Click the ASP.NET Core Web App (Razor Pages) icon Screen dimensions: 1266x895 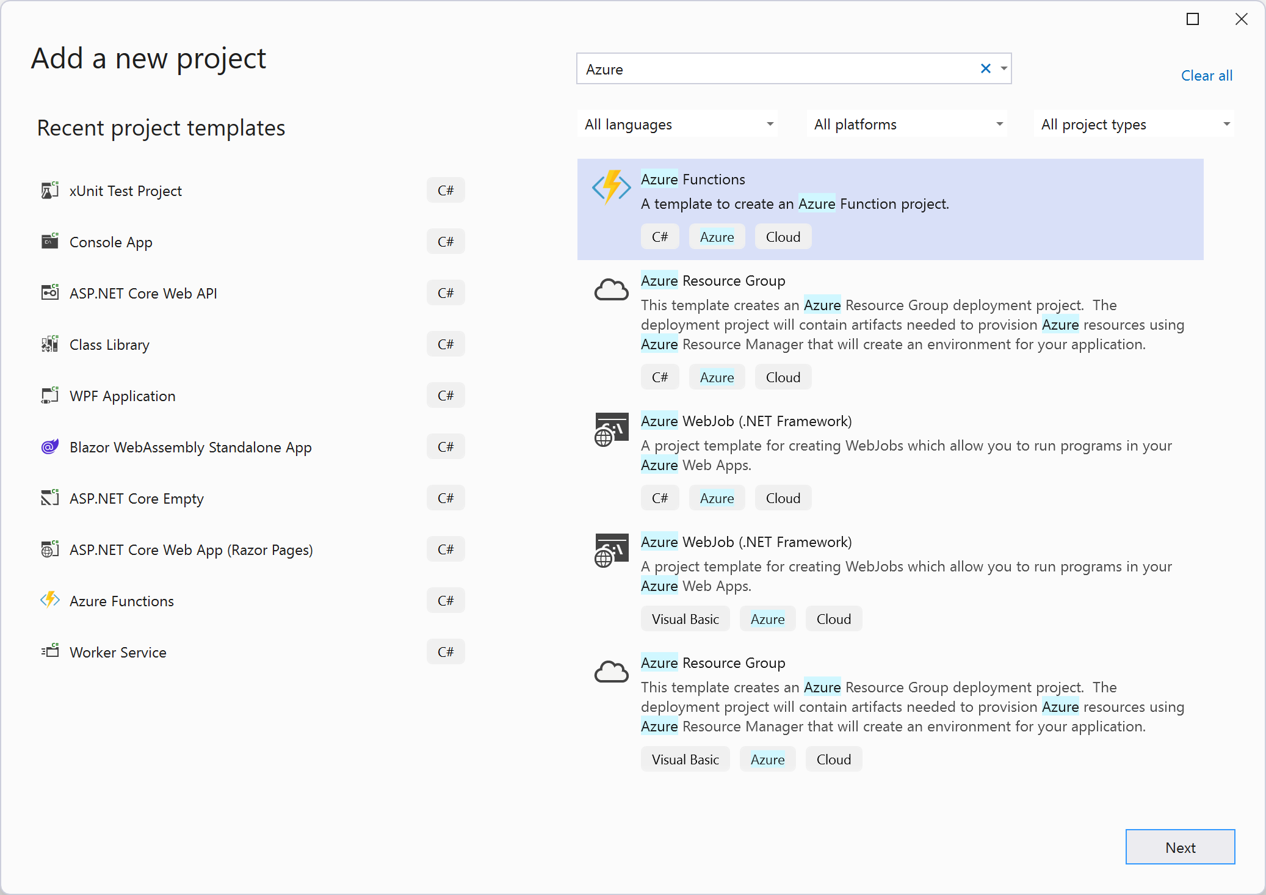tap(49, 549)
